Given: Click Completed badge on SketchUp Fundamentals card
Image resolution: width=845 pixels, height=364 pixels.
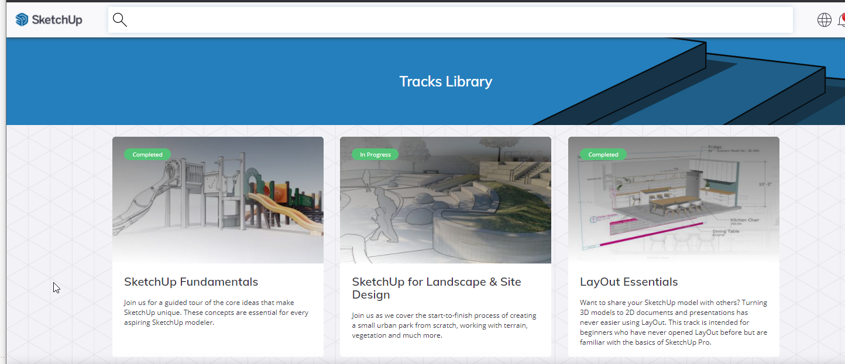Looking at the screenshot, I should (x=147, y=155).
